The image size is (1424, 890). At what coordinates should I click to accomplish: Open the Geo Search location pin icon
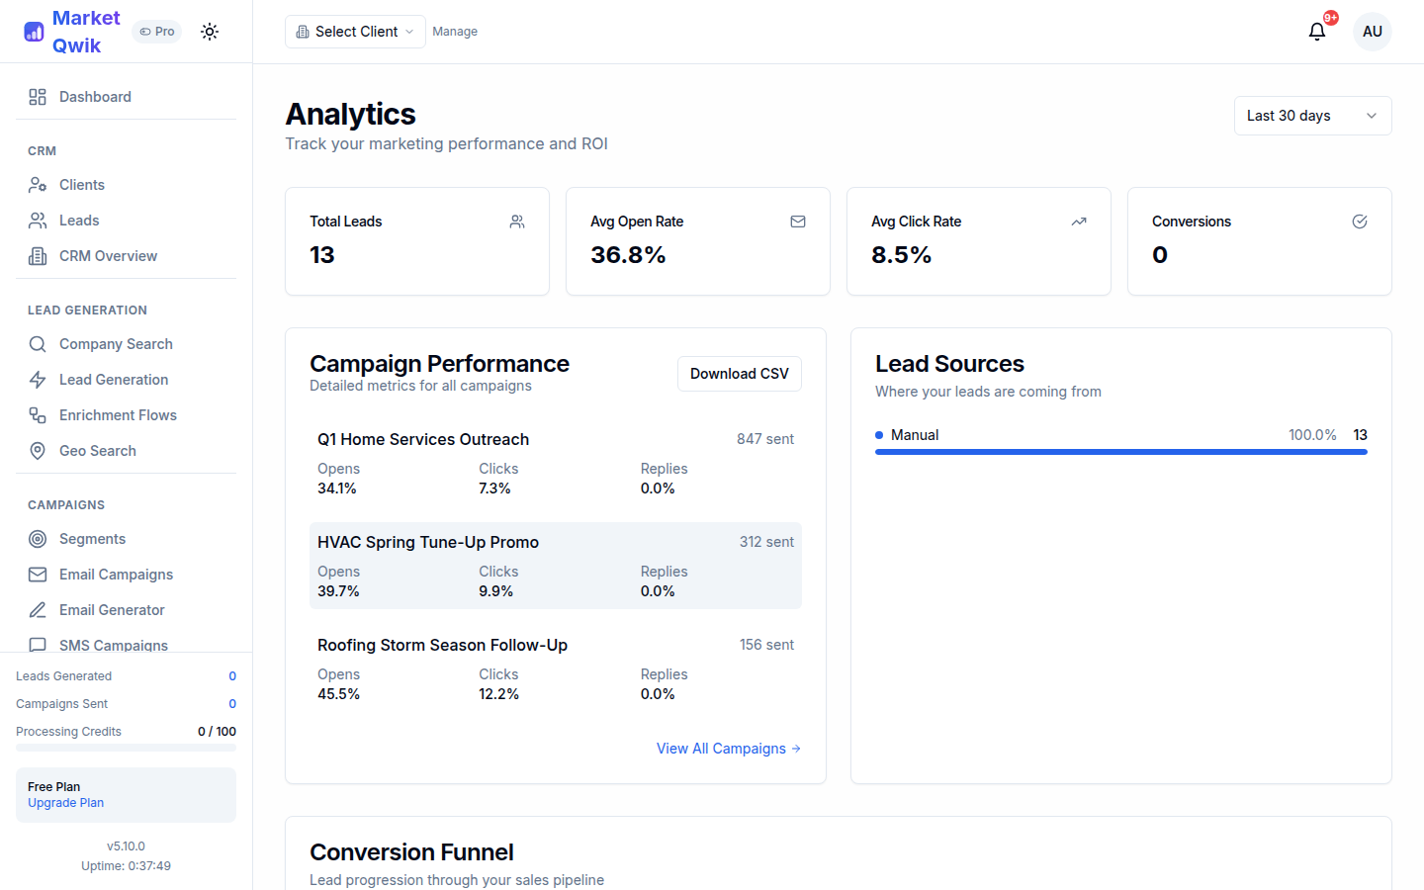[x=37, y=450]
